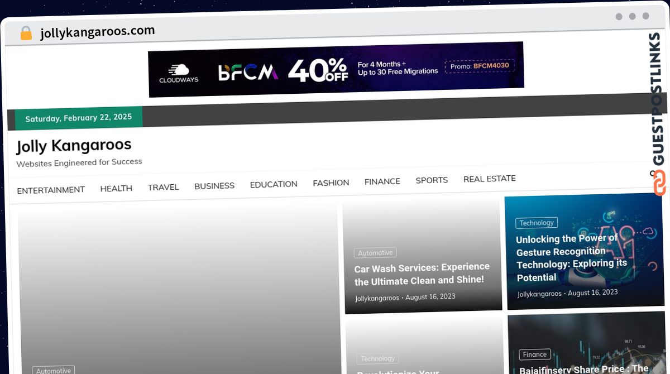
Task: Click August 16, 2023 date on Car Wash post
Action: (430, 297)
